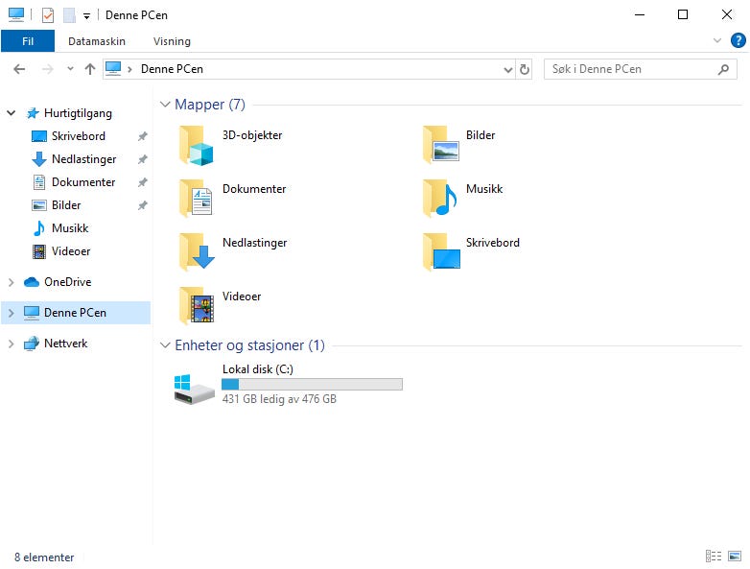This screenshot has width=750, height=569.
Task: Open the Musikk folder icon in Mapper
Action: [x=440, y=199]
